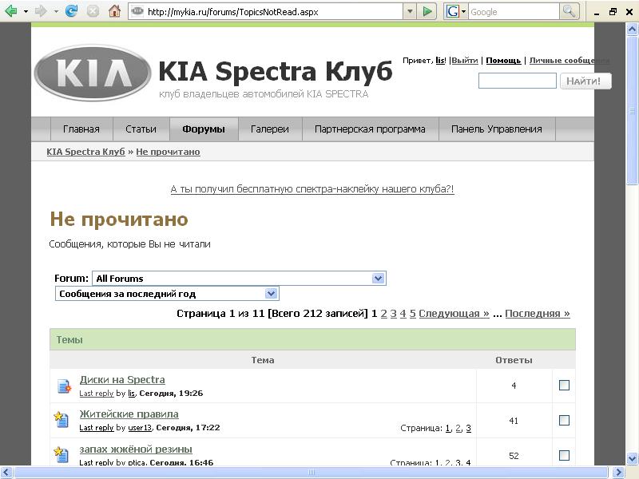Click the Stop loading icon

click(x=93, y=11)
